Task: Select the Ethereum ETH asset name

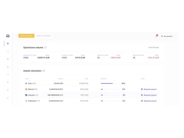Action: coord(34,101)
